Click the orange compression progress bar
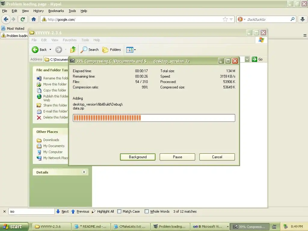 coord(154,118)
